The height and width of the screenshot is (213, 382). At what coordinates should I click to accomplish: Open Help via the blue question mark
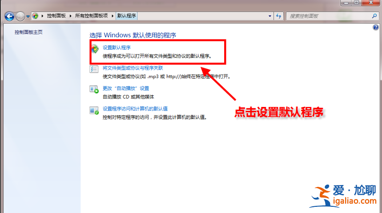[x=375, y=27]
